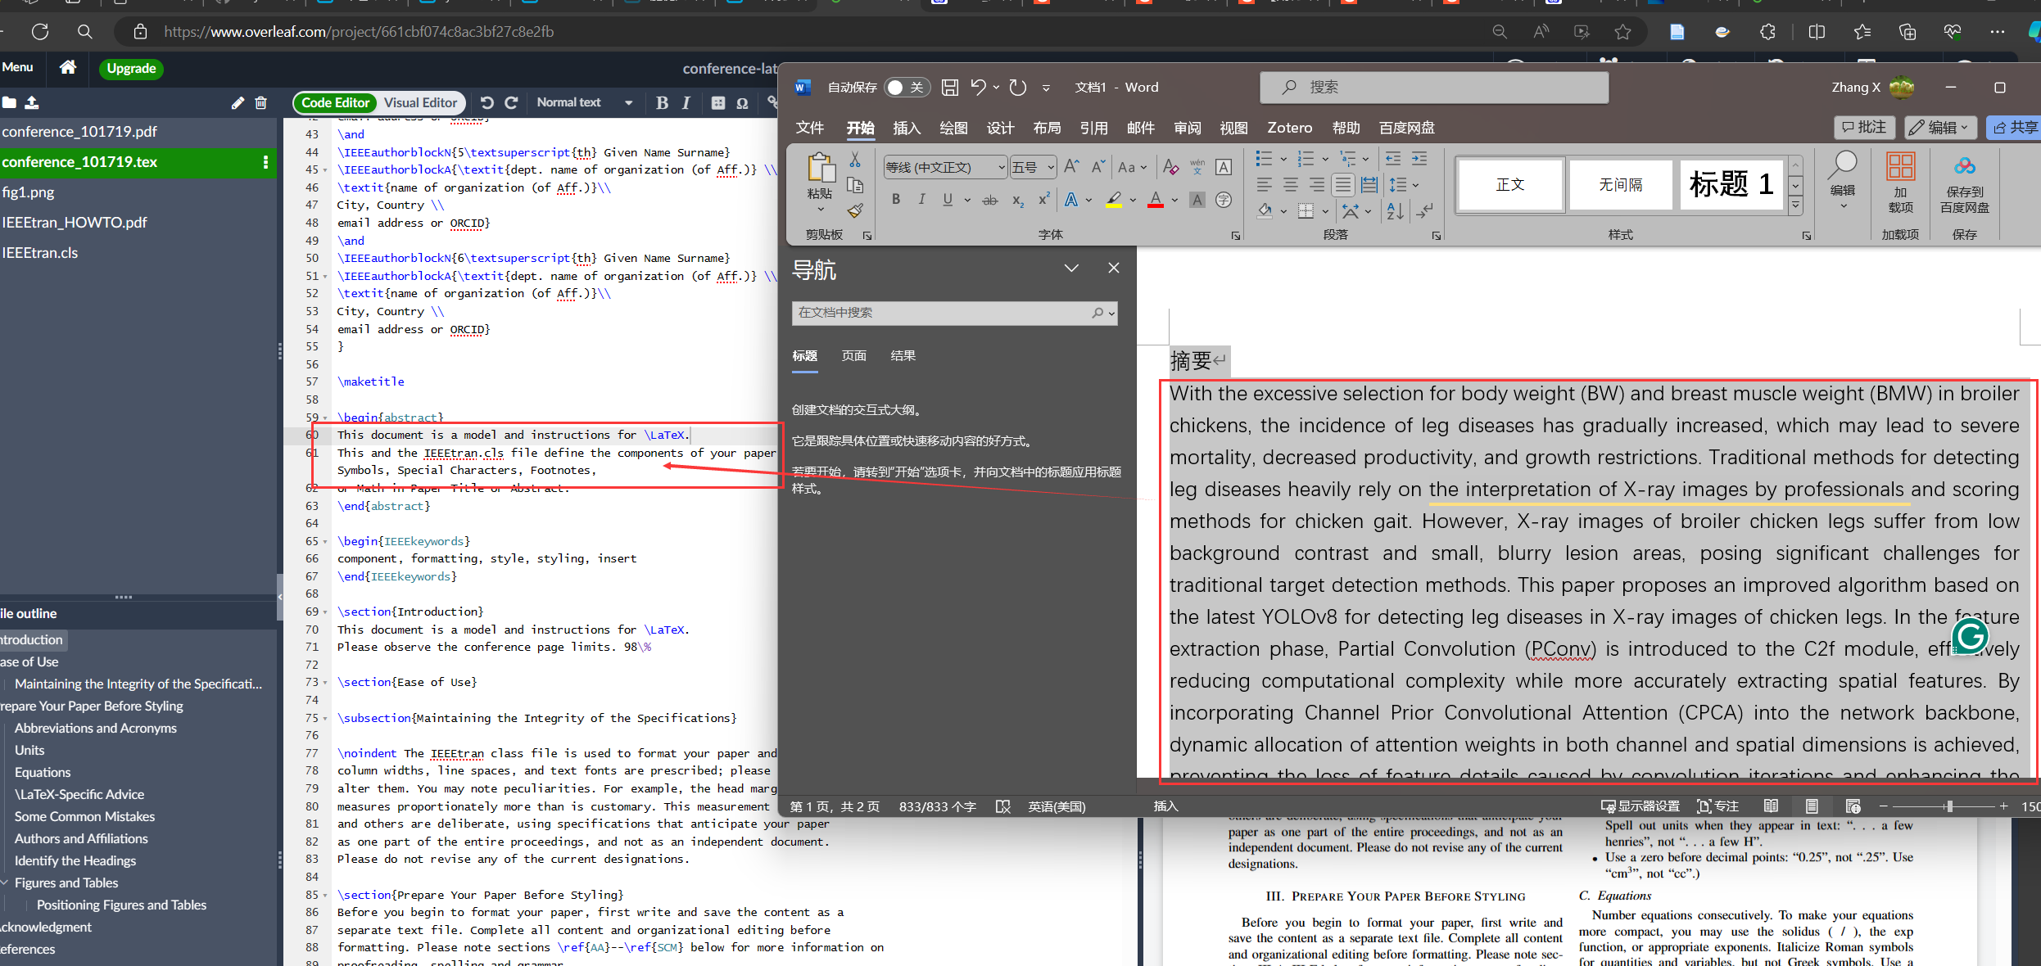Toggle the AutoSave switch in Word
Viewport: 2041px width, 966px height.
(906, 88)
